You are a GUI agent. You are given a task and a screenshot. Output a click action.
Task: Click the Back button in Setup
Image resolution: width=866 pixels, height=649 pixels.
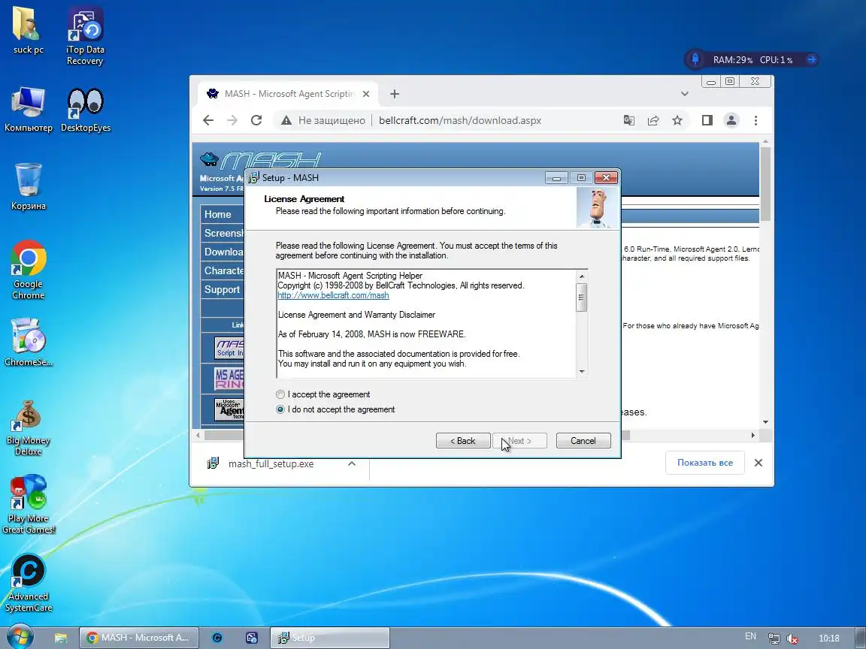tap(463, 440)
